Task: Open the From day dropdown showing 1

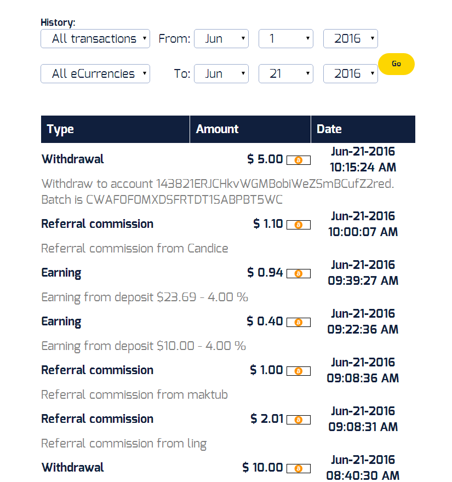Action: tap(286, 39)
